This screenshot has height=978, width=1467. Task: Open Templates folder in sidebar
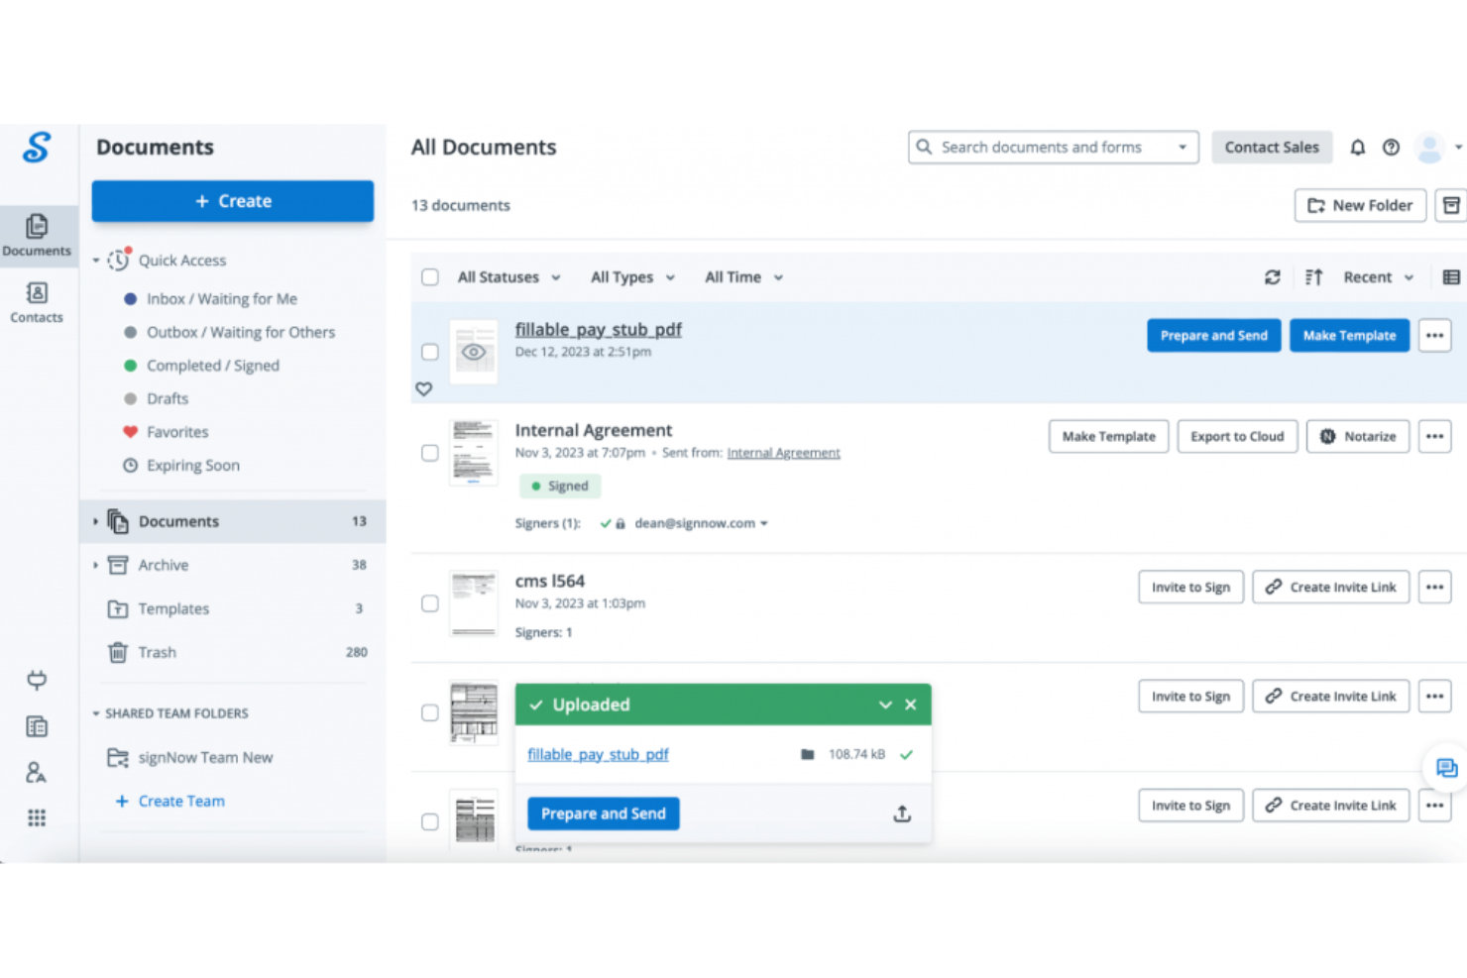click(x=173, y=608)
